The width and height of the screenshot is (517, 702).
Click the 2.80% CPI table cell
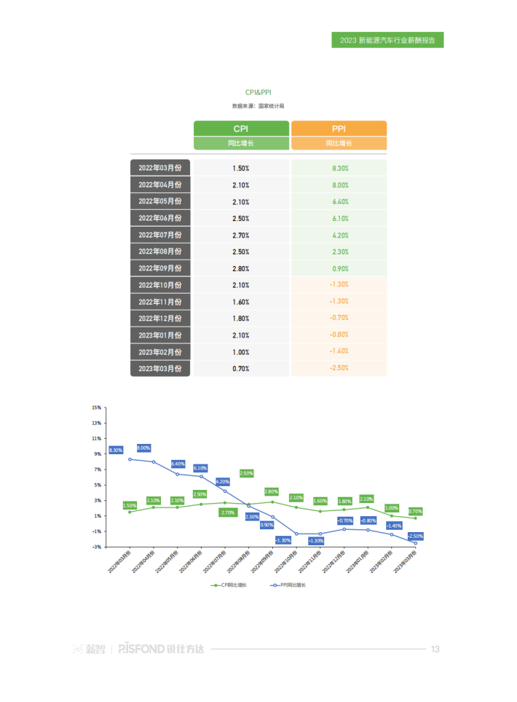241,268
